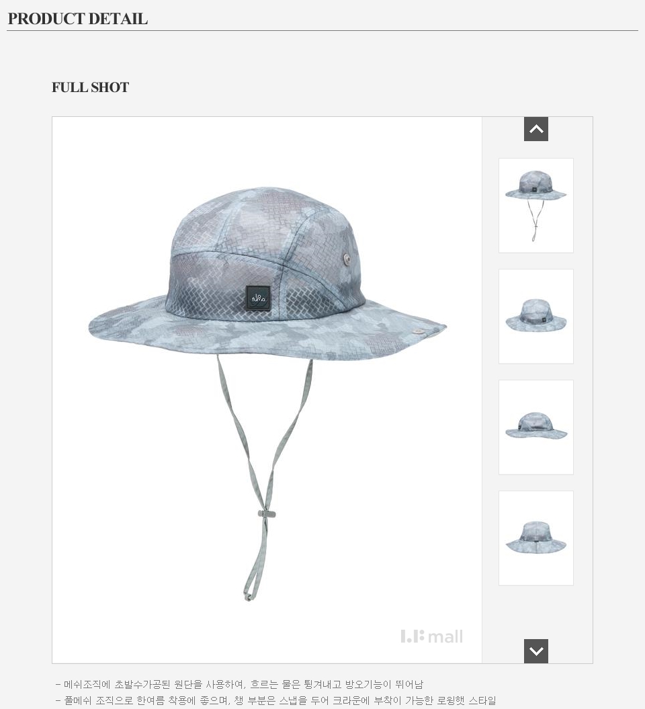
Task: Click the LF mall watermark logo
Action: pos(431,636)
